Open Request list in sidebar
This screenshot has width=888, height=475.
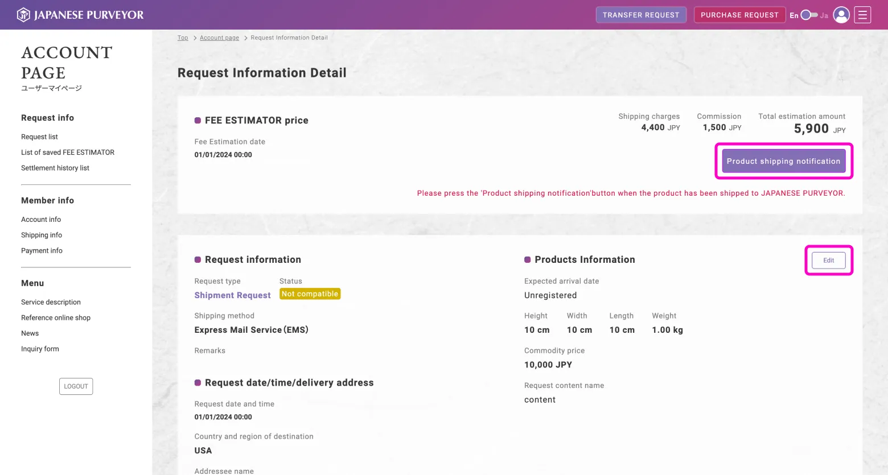pyautogui.click(x=39, y=137)
